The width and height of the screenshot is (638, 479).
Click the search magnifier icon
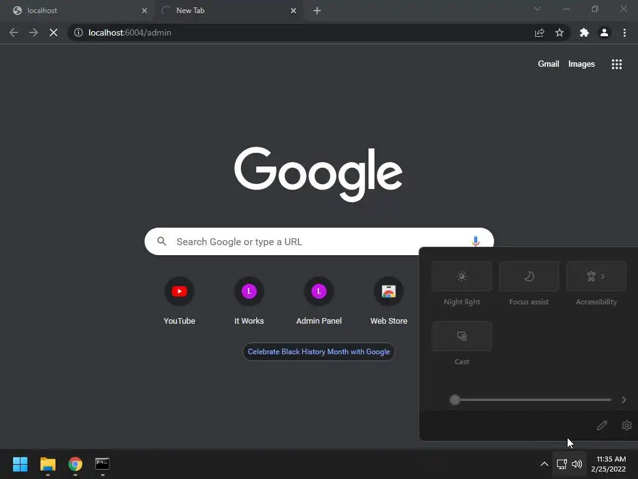tap(161, 241)
